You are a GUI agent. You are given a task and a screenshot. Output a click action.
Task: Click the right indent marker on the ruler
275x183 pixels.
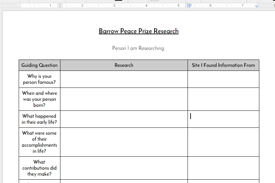256,6
